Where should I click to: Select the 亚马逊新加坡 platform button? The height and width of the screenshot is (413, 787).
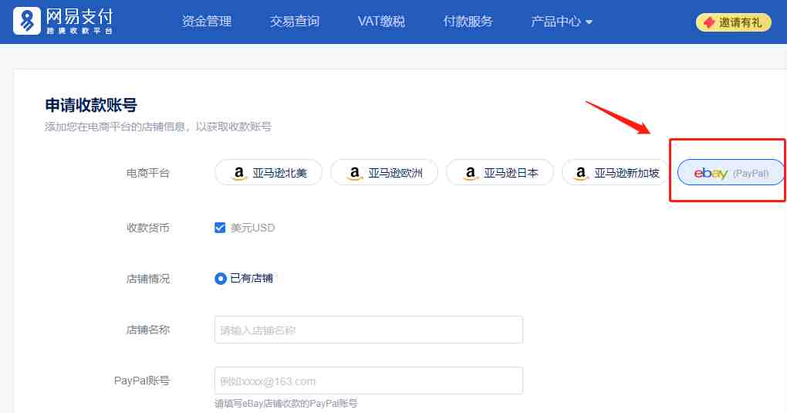pos(616,173)
